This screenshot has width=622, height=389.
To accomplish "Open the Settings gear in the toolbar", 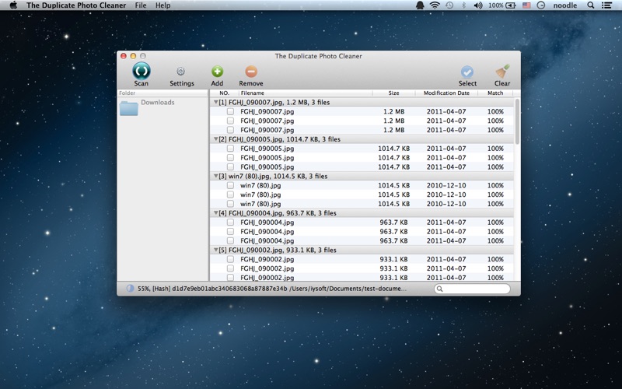I will click(181, 72).
